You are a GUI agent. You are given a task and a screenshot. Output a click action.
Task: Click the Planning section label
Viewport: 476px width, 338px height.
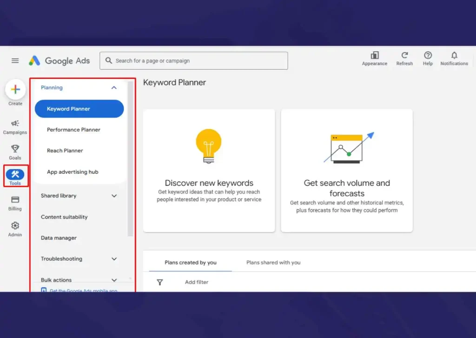[52, 88]
